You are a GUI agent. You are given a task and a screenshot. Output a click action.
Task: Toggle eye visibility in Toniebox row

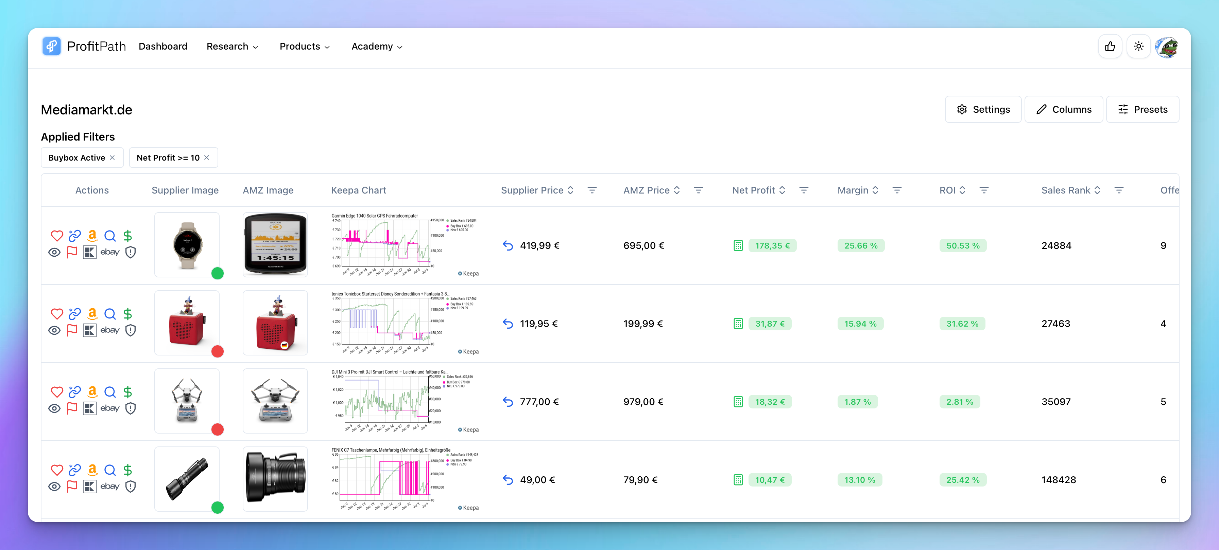pyautogui.click(x=54, y=330)
